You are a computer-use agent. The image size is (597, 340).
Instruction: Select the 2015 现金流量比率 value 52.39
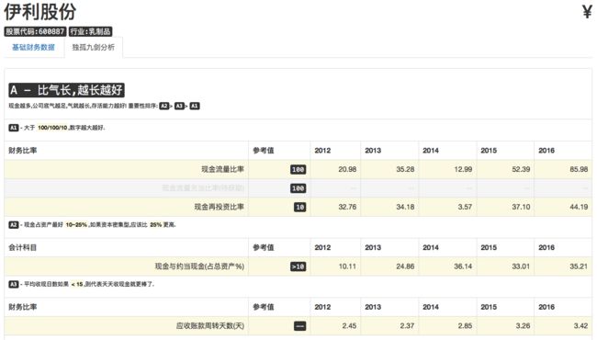pos(521,169)
